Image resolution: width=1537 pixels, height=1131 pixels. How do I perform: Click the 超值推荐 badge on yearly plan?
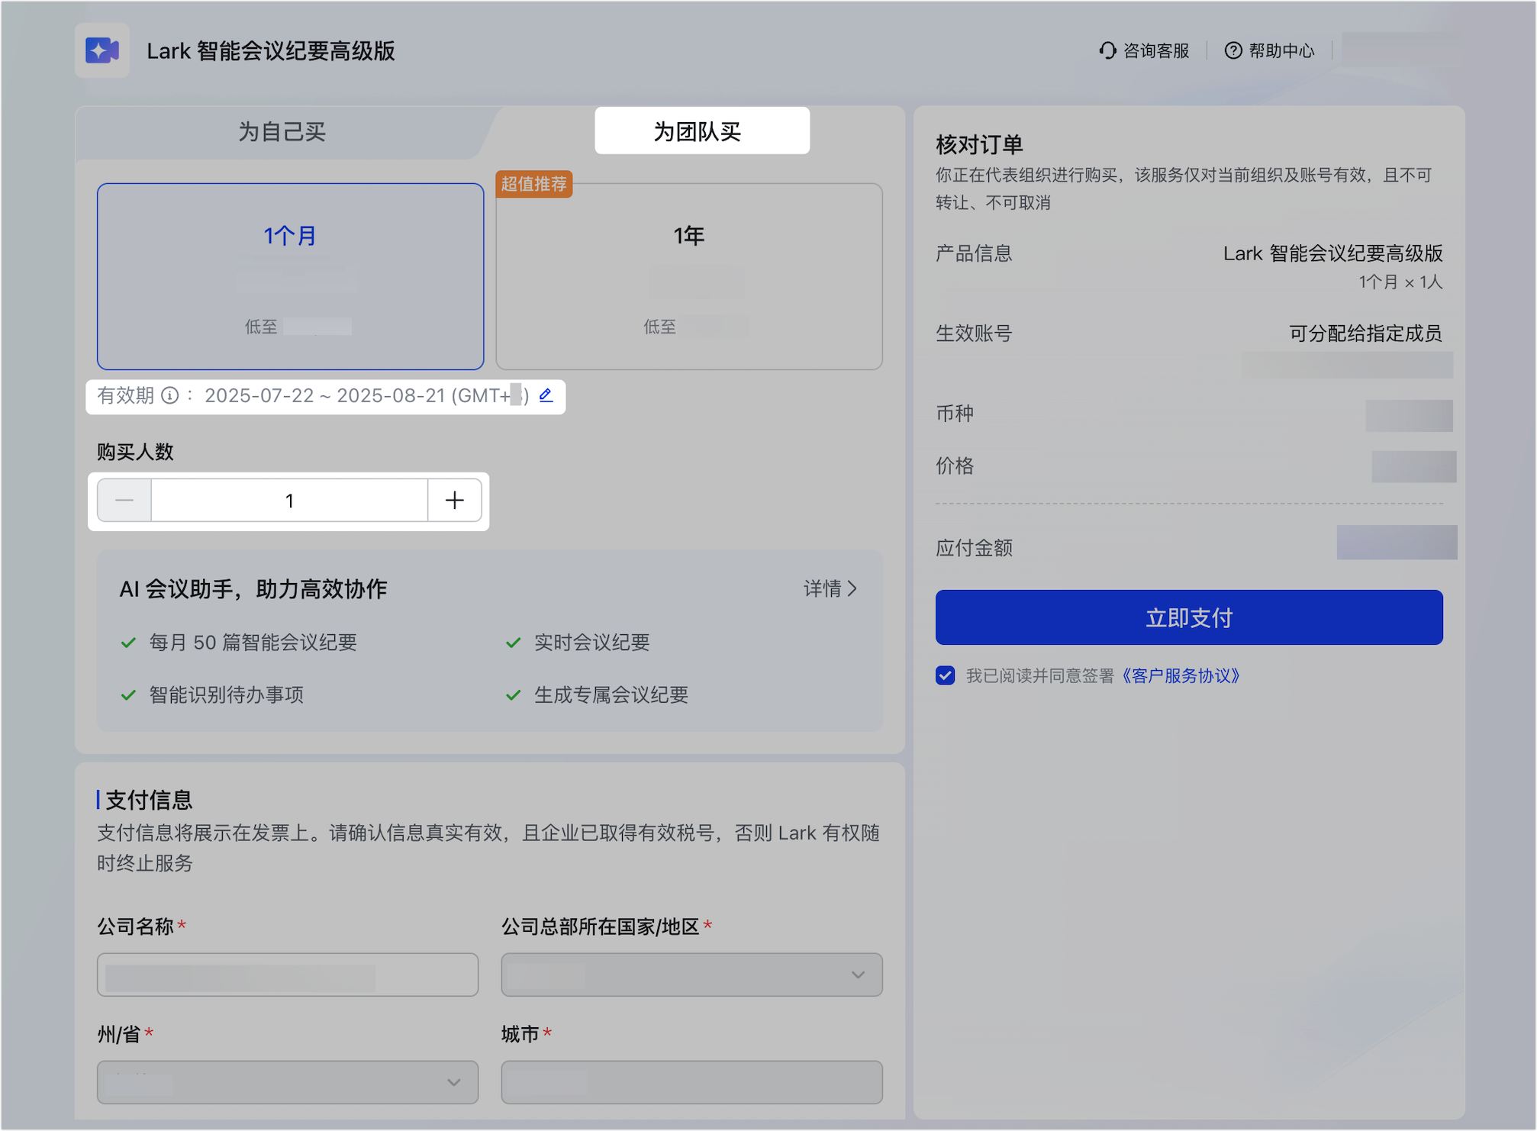[534, 184]
